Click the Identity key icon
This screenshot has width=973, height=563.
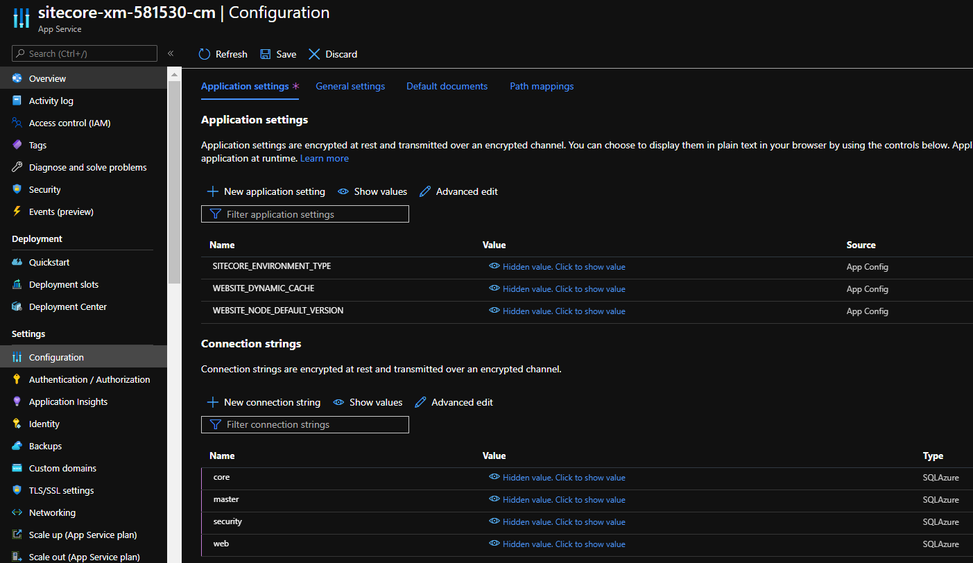[17, 424]
